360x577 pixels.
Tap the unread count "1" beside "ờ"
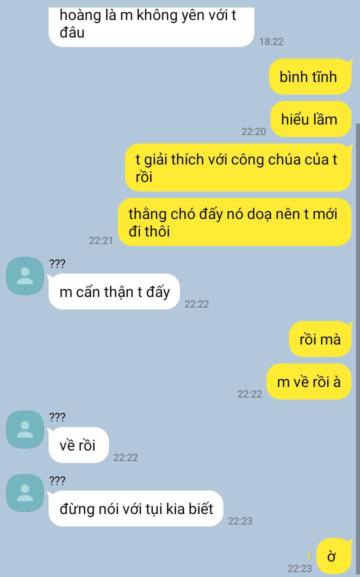click(309, 556)
